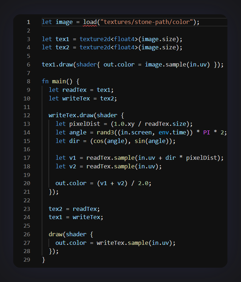Click tex2 assignment on line 23
Screen dimensions: 241x282
click(55, 209)
